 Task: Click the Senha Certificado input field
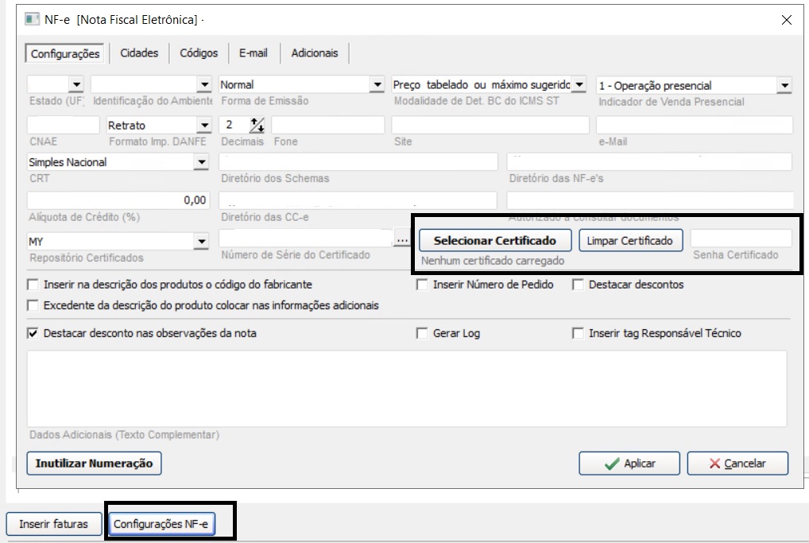(741, 239)
